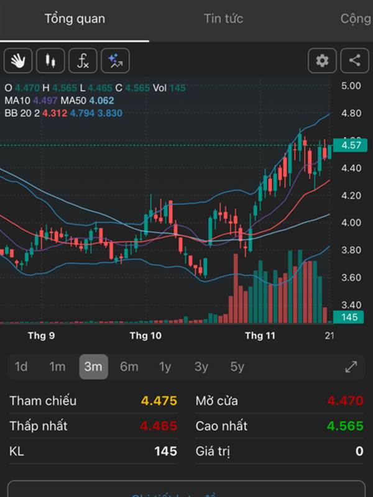Click the Thg 9 date axis label
Image resolution: width=373 pixels, height=497 pixels.
tap(41, 335)
